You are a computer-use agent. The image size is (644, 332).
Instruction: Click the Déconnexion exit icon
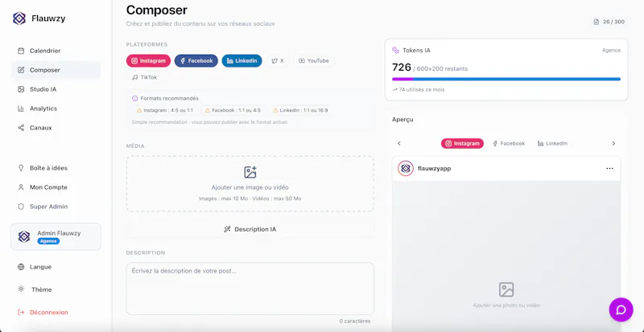click(x=21, y=312)
